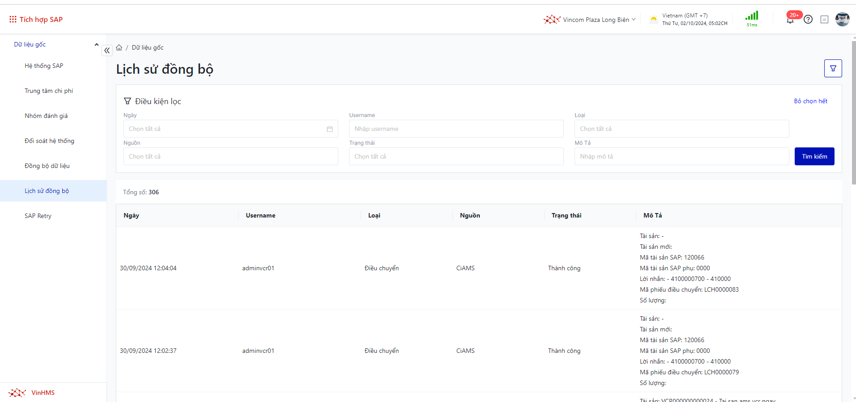Screen dimensions: 856x402
Task: Go to home via breadcrumb icon
Action: (x=119, y=47)
